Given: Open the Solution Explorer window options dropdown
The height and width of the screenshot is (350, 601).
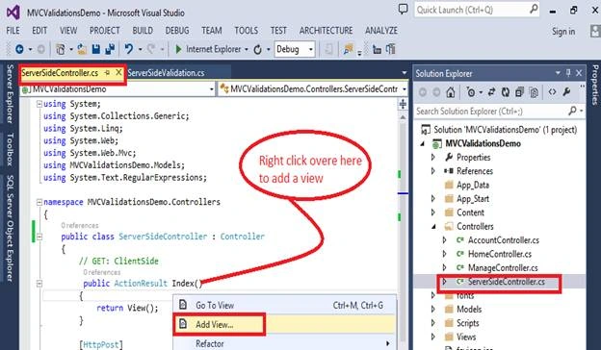Looking at the screenshot, I should click(x=558, y=73).
